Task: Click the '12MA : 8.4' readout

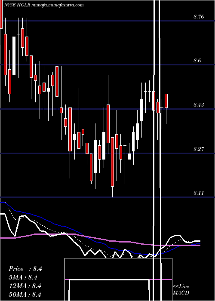Action: click(25, 286)
